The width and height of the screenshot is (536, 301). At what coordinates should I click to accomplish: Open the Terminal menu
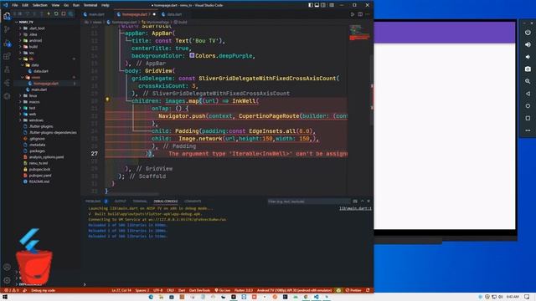(90, 5)
